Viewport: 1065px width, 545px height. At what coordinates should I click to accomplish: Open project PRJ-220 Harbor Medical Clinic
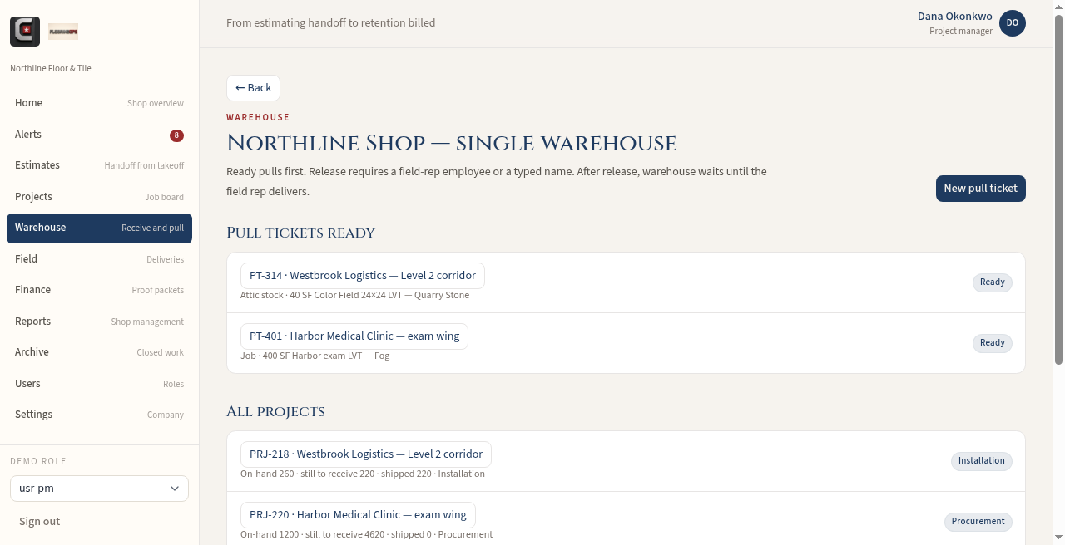[358, 515]
